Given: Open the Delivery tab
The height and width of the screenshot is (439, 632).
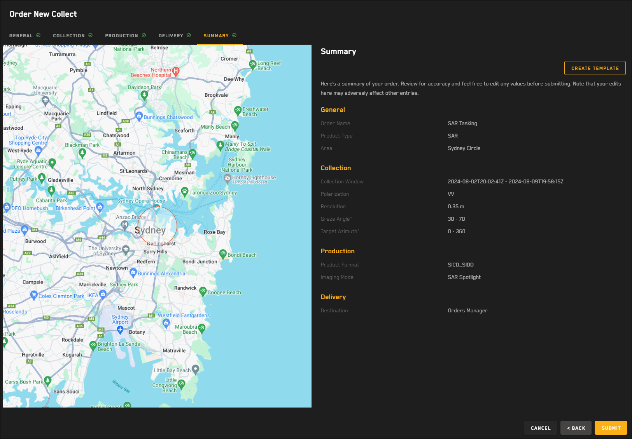Looking at the screenshot, I should pos(174,36).
